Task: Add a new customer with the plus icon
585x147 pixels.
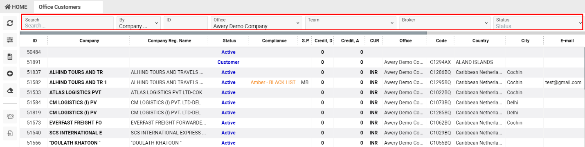Action: pyautogui.click(x=10, y=73)
